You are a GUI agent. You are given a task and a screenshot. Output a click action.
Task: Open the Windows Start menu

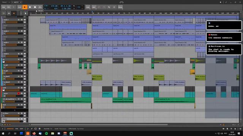click(x=3, y=133)
